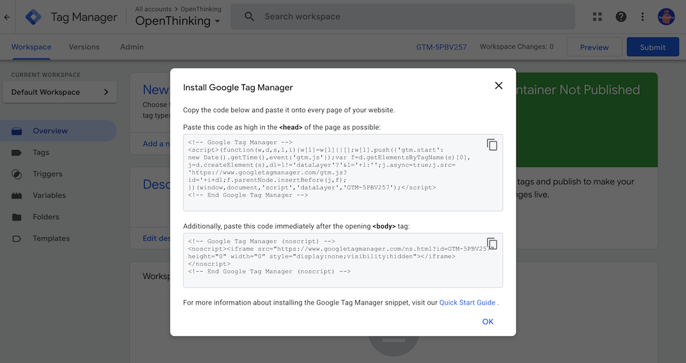Open the Google apps grid icon
The height and width of the screenshot is (363, 686).
pyautogui.click(x=597, y=16)
